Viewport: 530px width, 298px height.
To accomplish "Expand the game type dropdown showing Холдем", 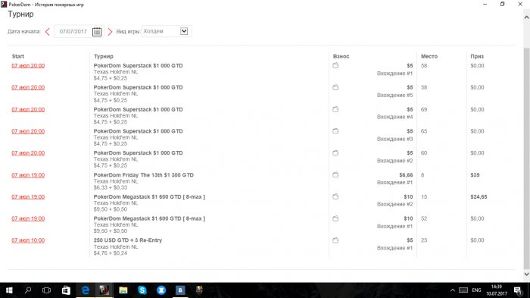I will coord(167,31).
